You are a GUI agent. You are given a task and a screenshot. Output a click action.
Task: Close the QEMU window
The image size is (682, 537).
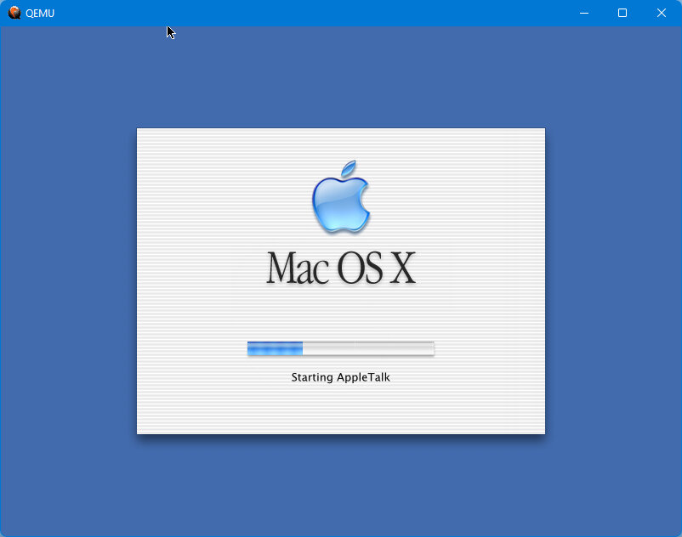661,13
